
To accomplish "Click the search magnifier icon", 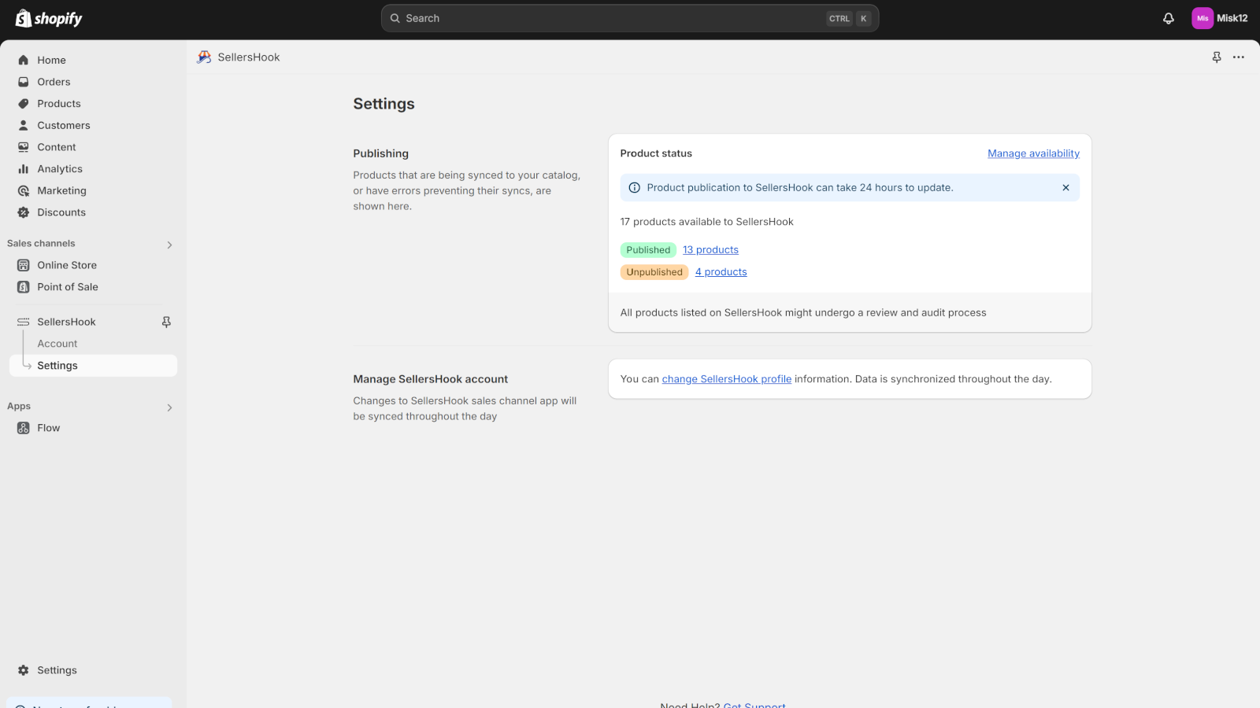I will pos(395,18).
